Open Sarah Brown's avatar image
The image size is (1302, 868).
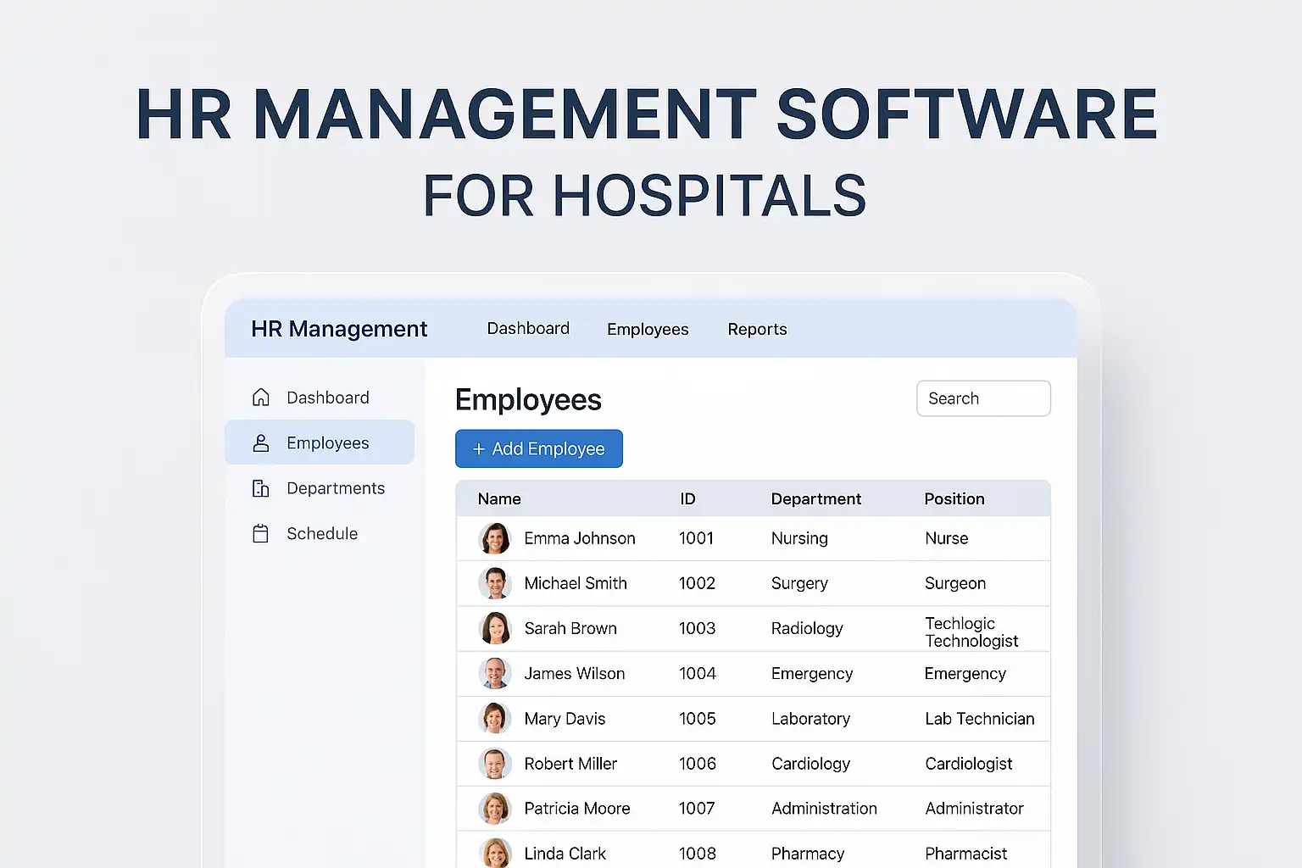pos(495,628)
